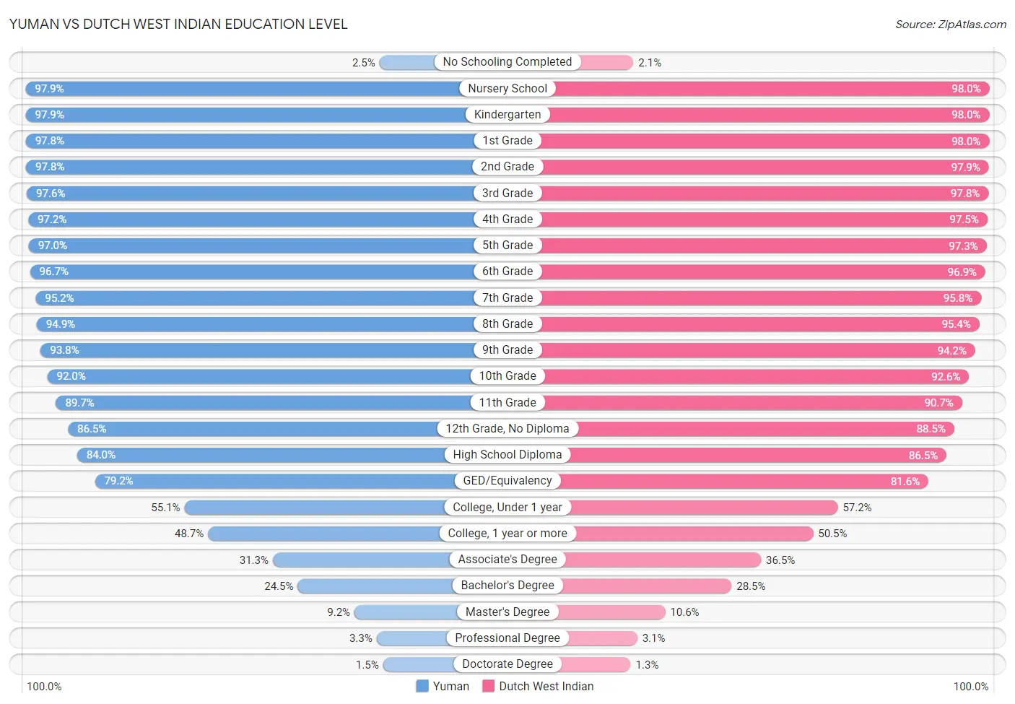The image size is (1015, 704).
Task: Click the Nursery School category label
Action: point(507,88)
